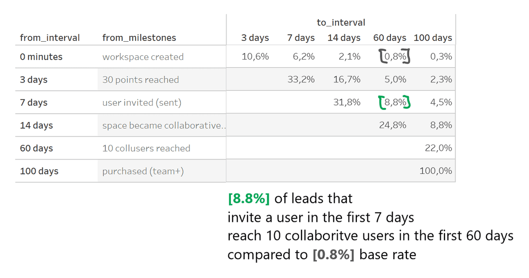529x278 pixels.
Task: Click the "to_interval" column group header
Action: tap(341, 23)
